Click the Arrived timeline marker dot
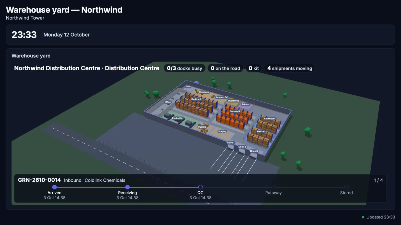Viewport: 401px width, 225px height. [x=54, y=187]
